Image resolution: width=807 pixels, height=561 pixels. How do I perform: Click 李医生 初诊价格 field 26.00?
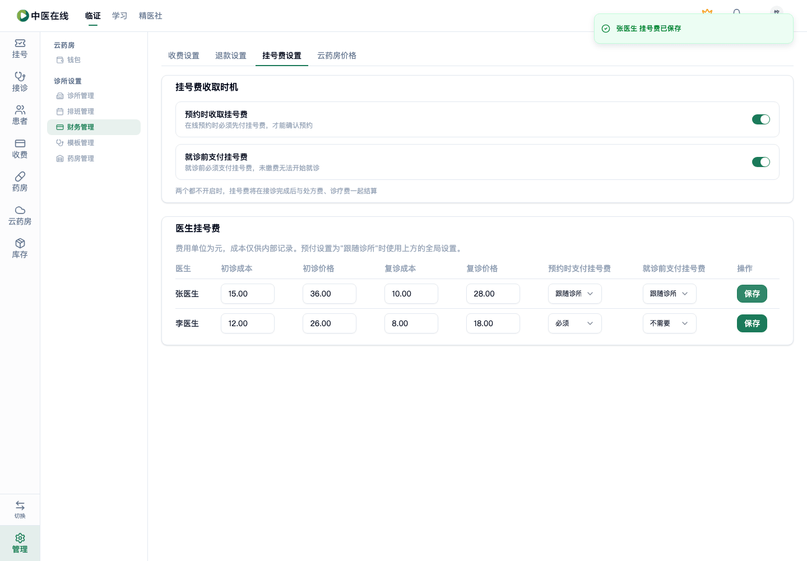tap(330, 323)
